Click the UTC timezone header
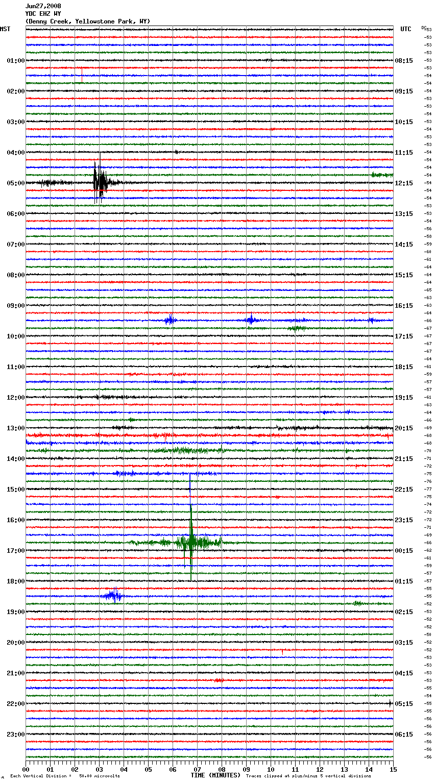The width and height of the screenshot is (434, 783). click(406, 29)
